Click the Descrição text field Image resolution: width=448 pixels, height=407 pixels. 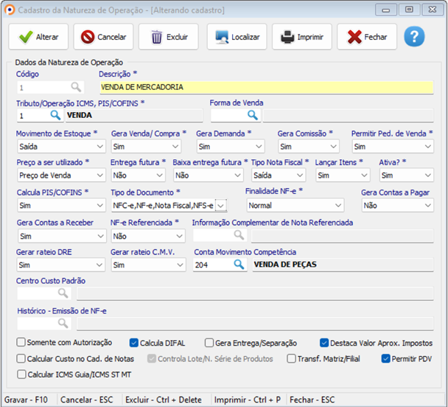(x=265, y=87)
